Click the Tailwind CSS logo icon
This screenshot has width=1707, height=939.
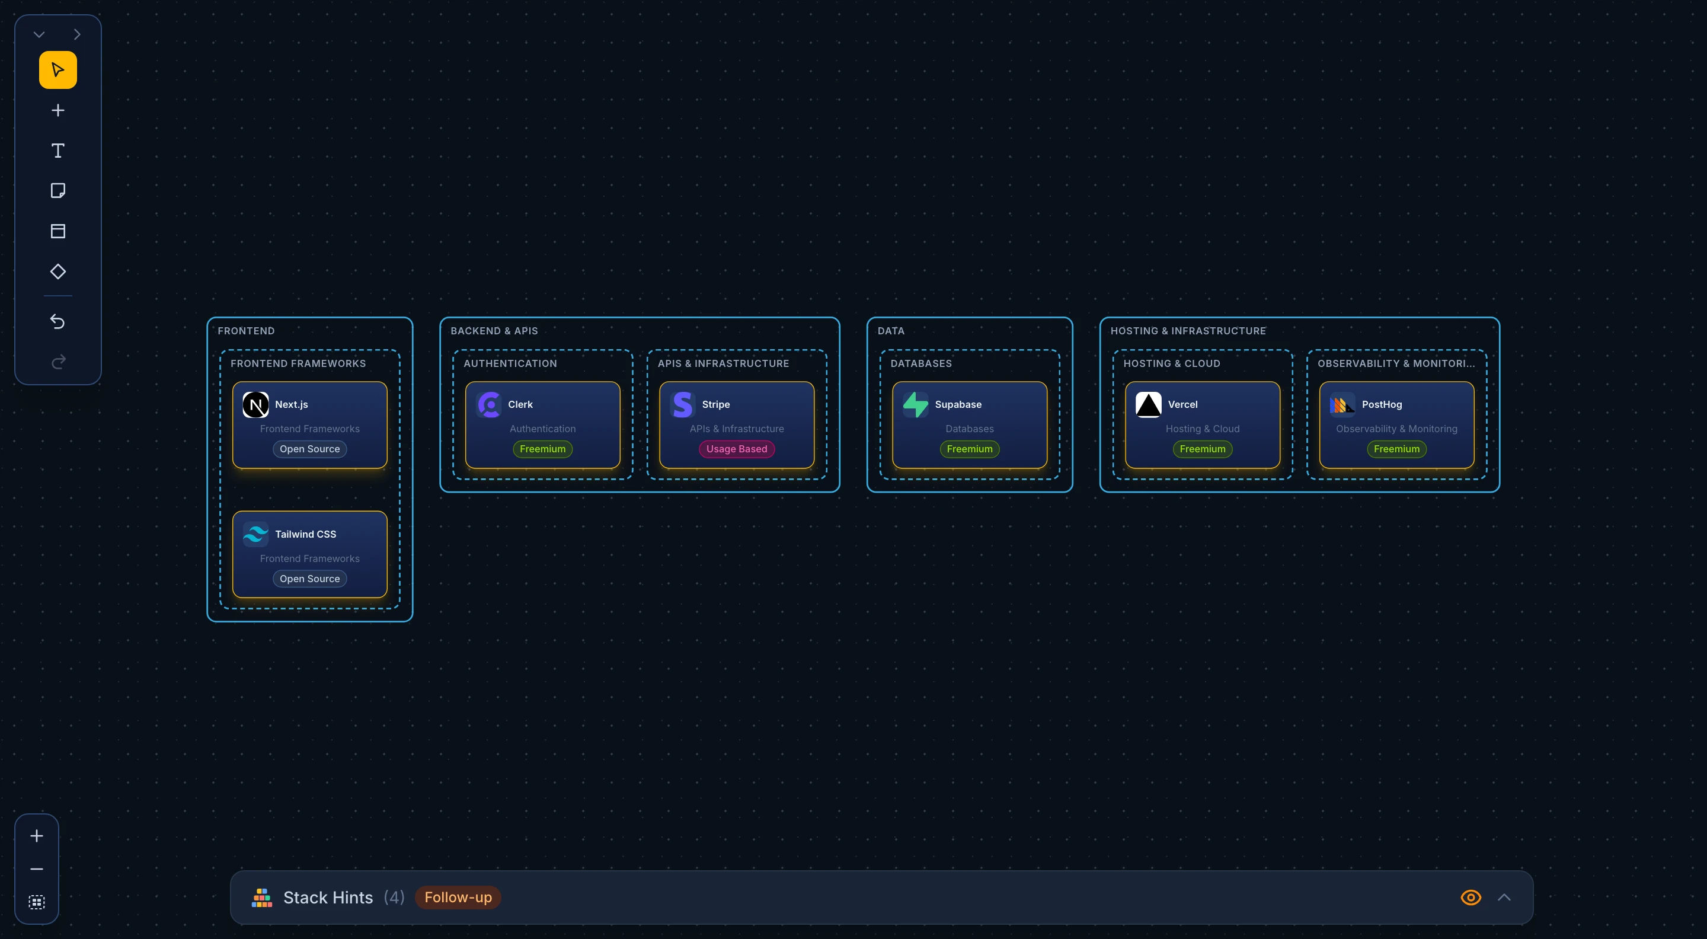[255, 534]
